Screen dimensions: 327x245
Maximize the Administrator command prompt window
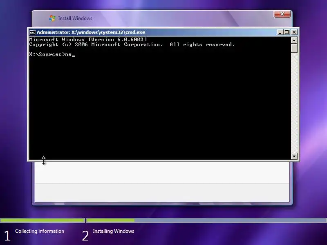point(287,32)
